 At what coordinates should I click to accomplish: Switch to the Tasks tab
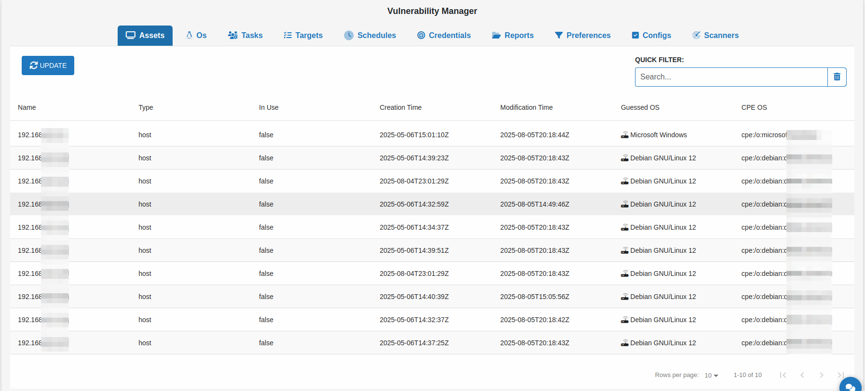pos(245,36)
